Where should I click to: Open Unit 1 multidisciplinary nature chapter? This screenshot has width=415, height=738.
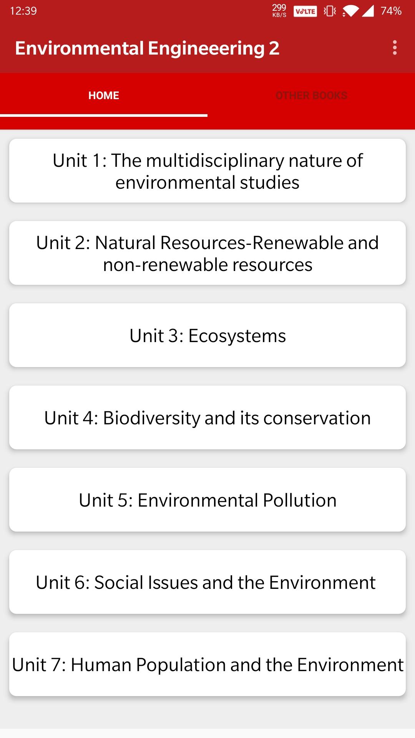[x=207, y=171]
